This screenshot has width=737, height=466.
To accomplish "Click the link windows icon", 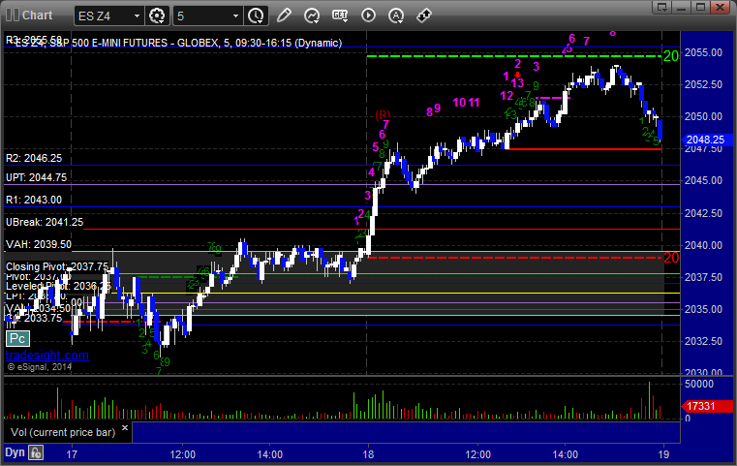I will point(424,16).
